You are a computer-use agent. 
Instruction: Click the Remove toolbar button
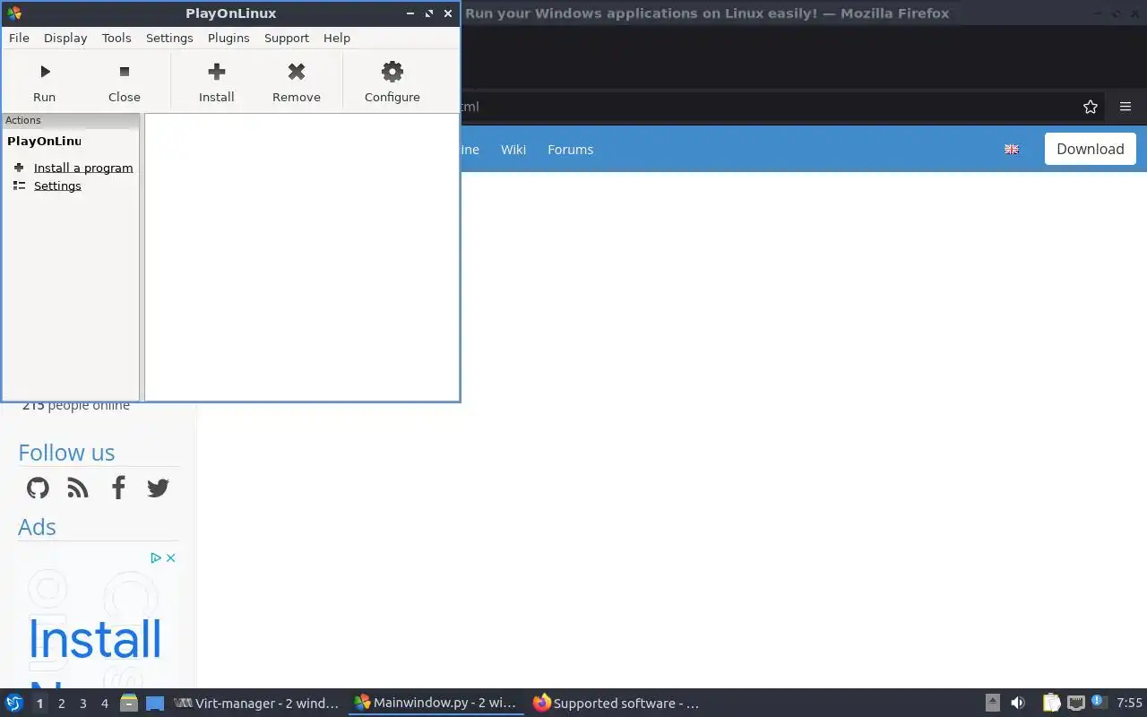(x=297, y=82)
